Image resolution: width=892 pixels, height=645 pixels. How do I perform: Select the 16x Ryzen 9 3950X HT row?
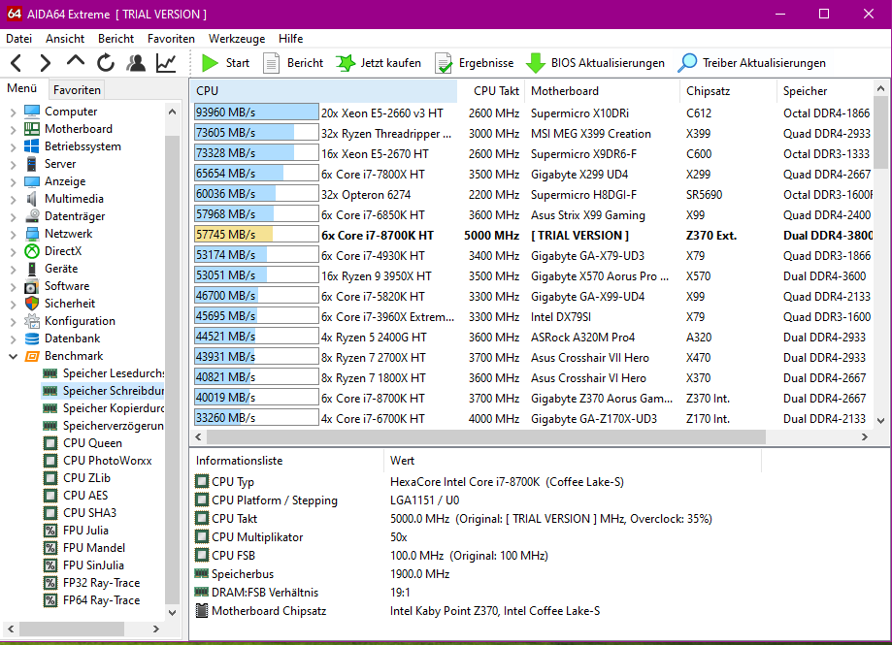tap(533, 276)
